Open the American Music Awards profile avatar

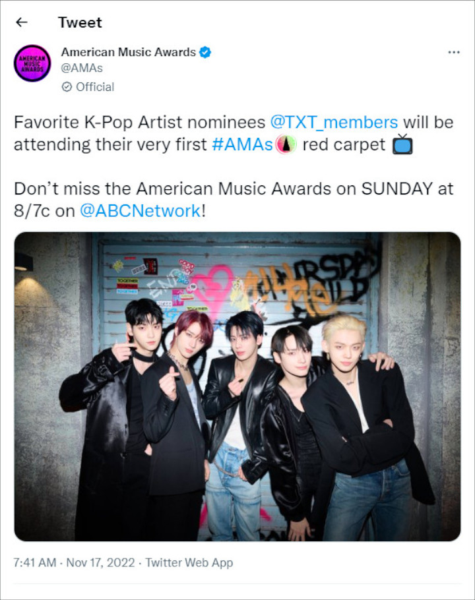(x=32, y=63)
